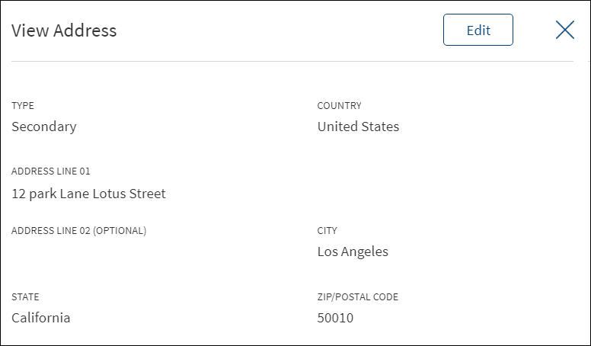Click the CITY field label
Viewport: 591px width, 346px height.
click(x=327, y=231)
